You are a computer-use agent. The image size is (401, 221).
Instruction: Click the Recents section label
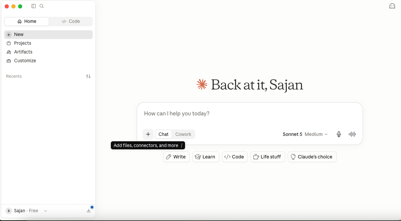point(14,76)
